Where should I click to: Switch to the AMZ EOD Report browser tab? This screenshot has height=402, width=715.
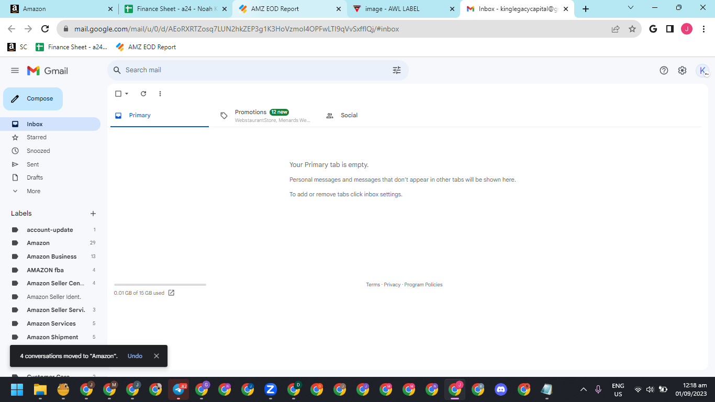point(289,9)
